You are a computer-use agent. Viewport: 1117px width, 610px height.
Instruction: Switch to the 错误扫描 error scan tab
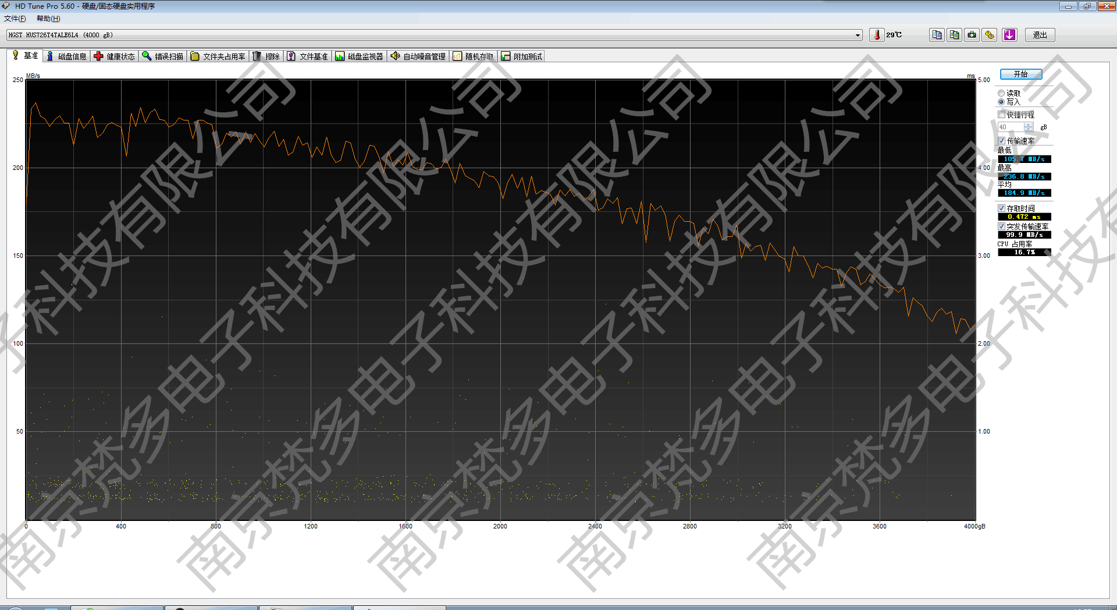coord(163,56)
